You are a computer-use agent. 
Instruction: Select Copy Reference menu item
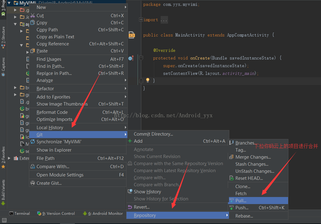[x=78, y=44]
